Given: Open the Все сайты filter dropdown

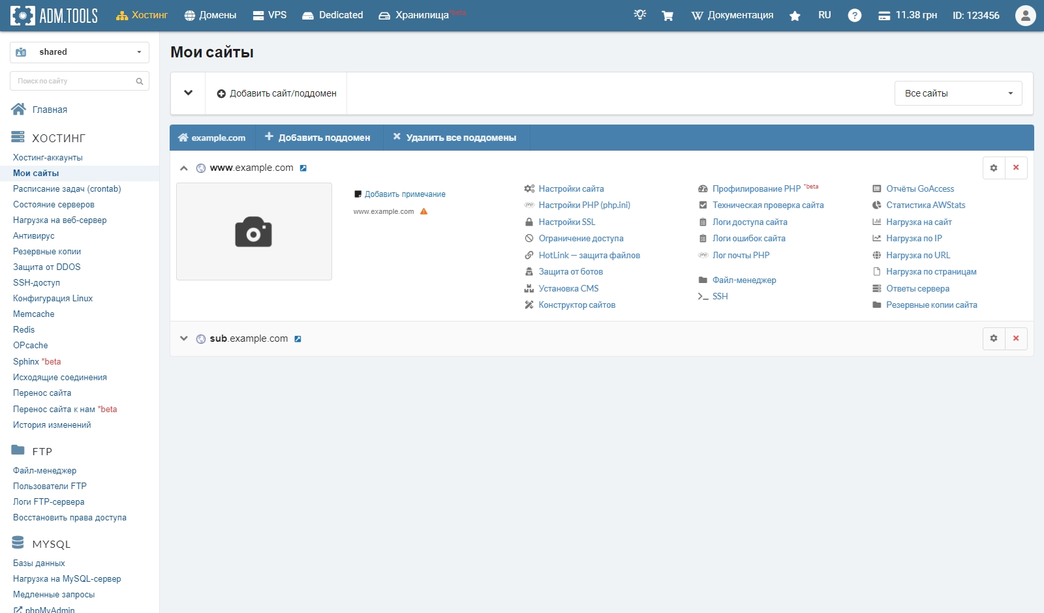Looking at the screenshot, I should (x=958, y=93).
